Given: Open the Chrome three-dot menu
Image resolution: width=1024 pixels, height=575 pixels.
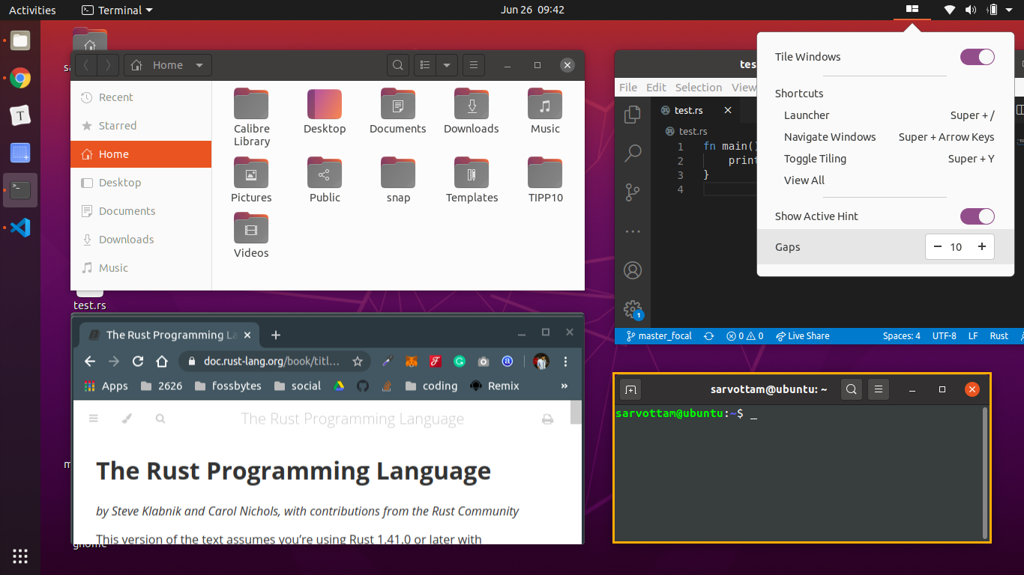Looking at the screenshot, I should coord(565,362).
